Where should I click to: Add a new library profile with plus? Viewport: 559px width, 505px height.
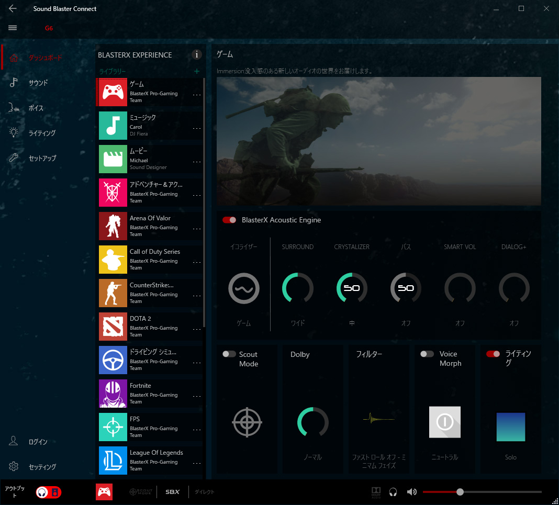(x=197, y=71)
